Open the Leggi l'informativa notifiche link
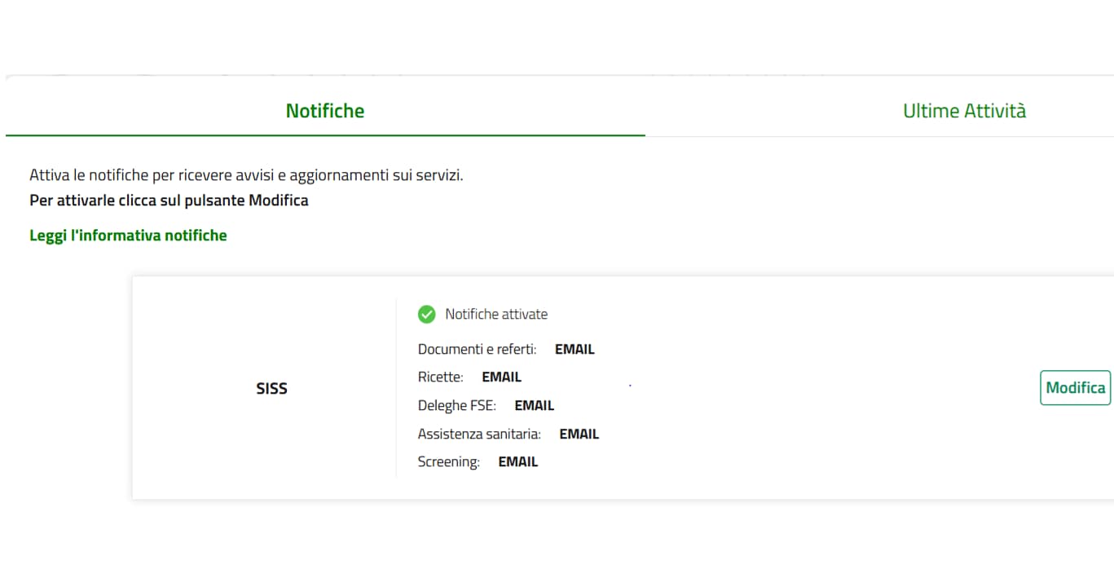 [128, 236]
